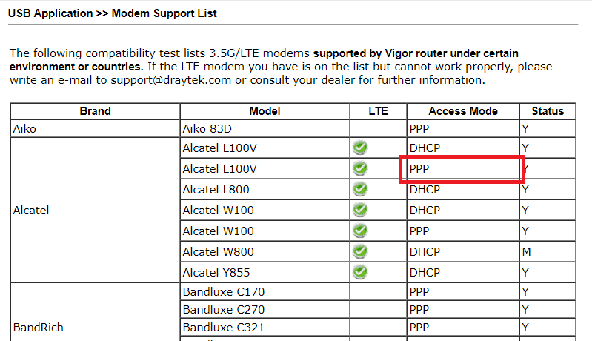Image resolution: width=592 pixels, height=341 pixels.
Task: Click the Status column header
Action: 548,111
